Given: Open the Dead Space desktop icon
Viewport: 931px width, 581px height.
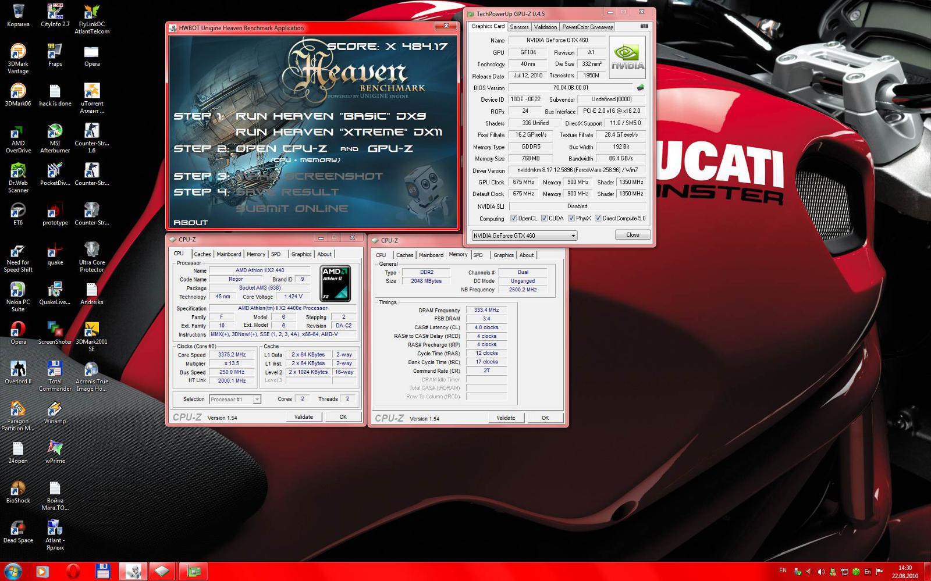Looking at the screenshot, I should [18, 531].
